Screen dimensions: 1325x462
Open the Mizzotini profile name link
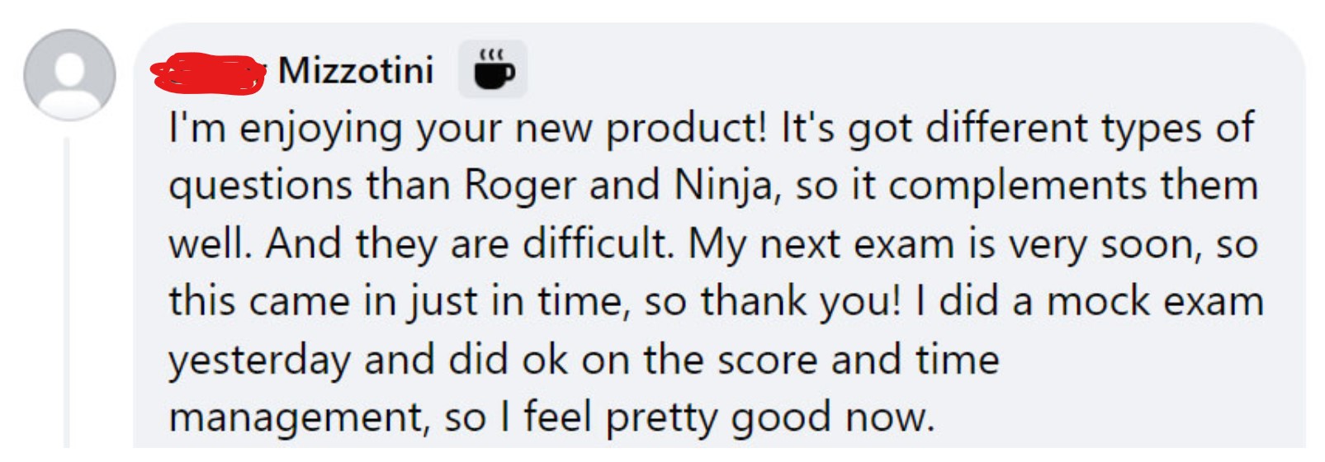[356, 70]
